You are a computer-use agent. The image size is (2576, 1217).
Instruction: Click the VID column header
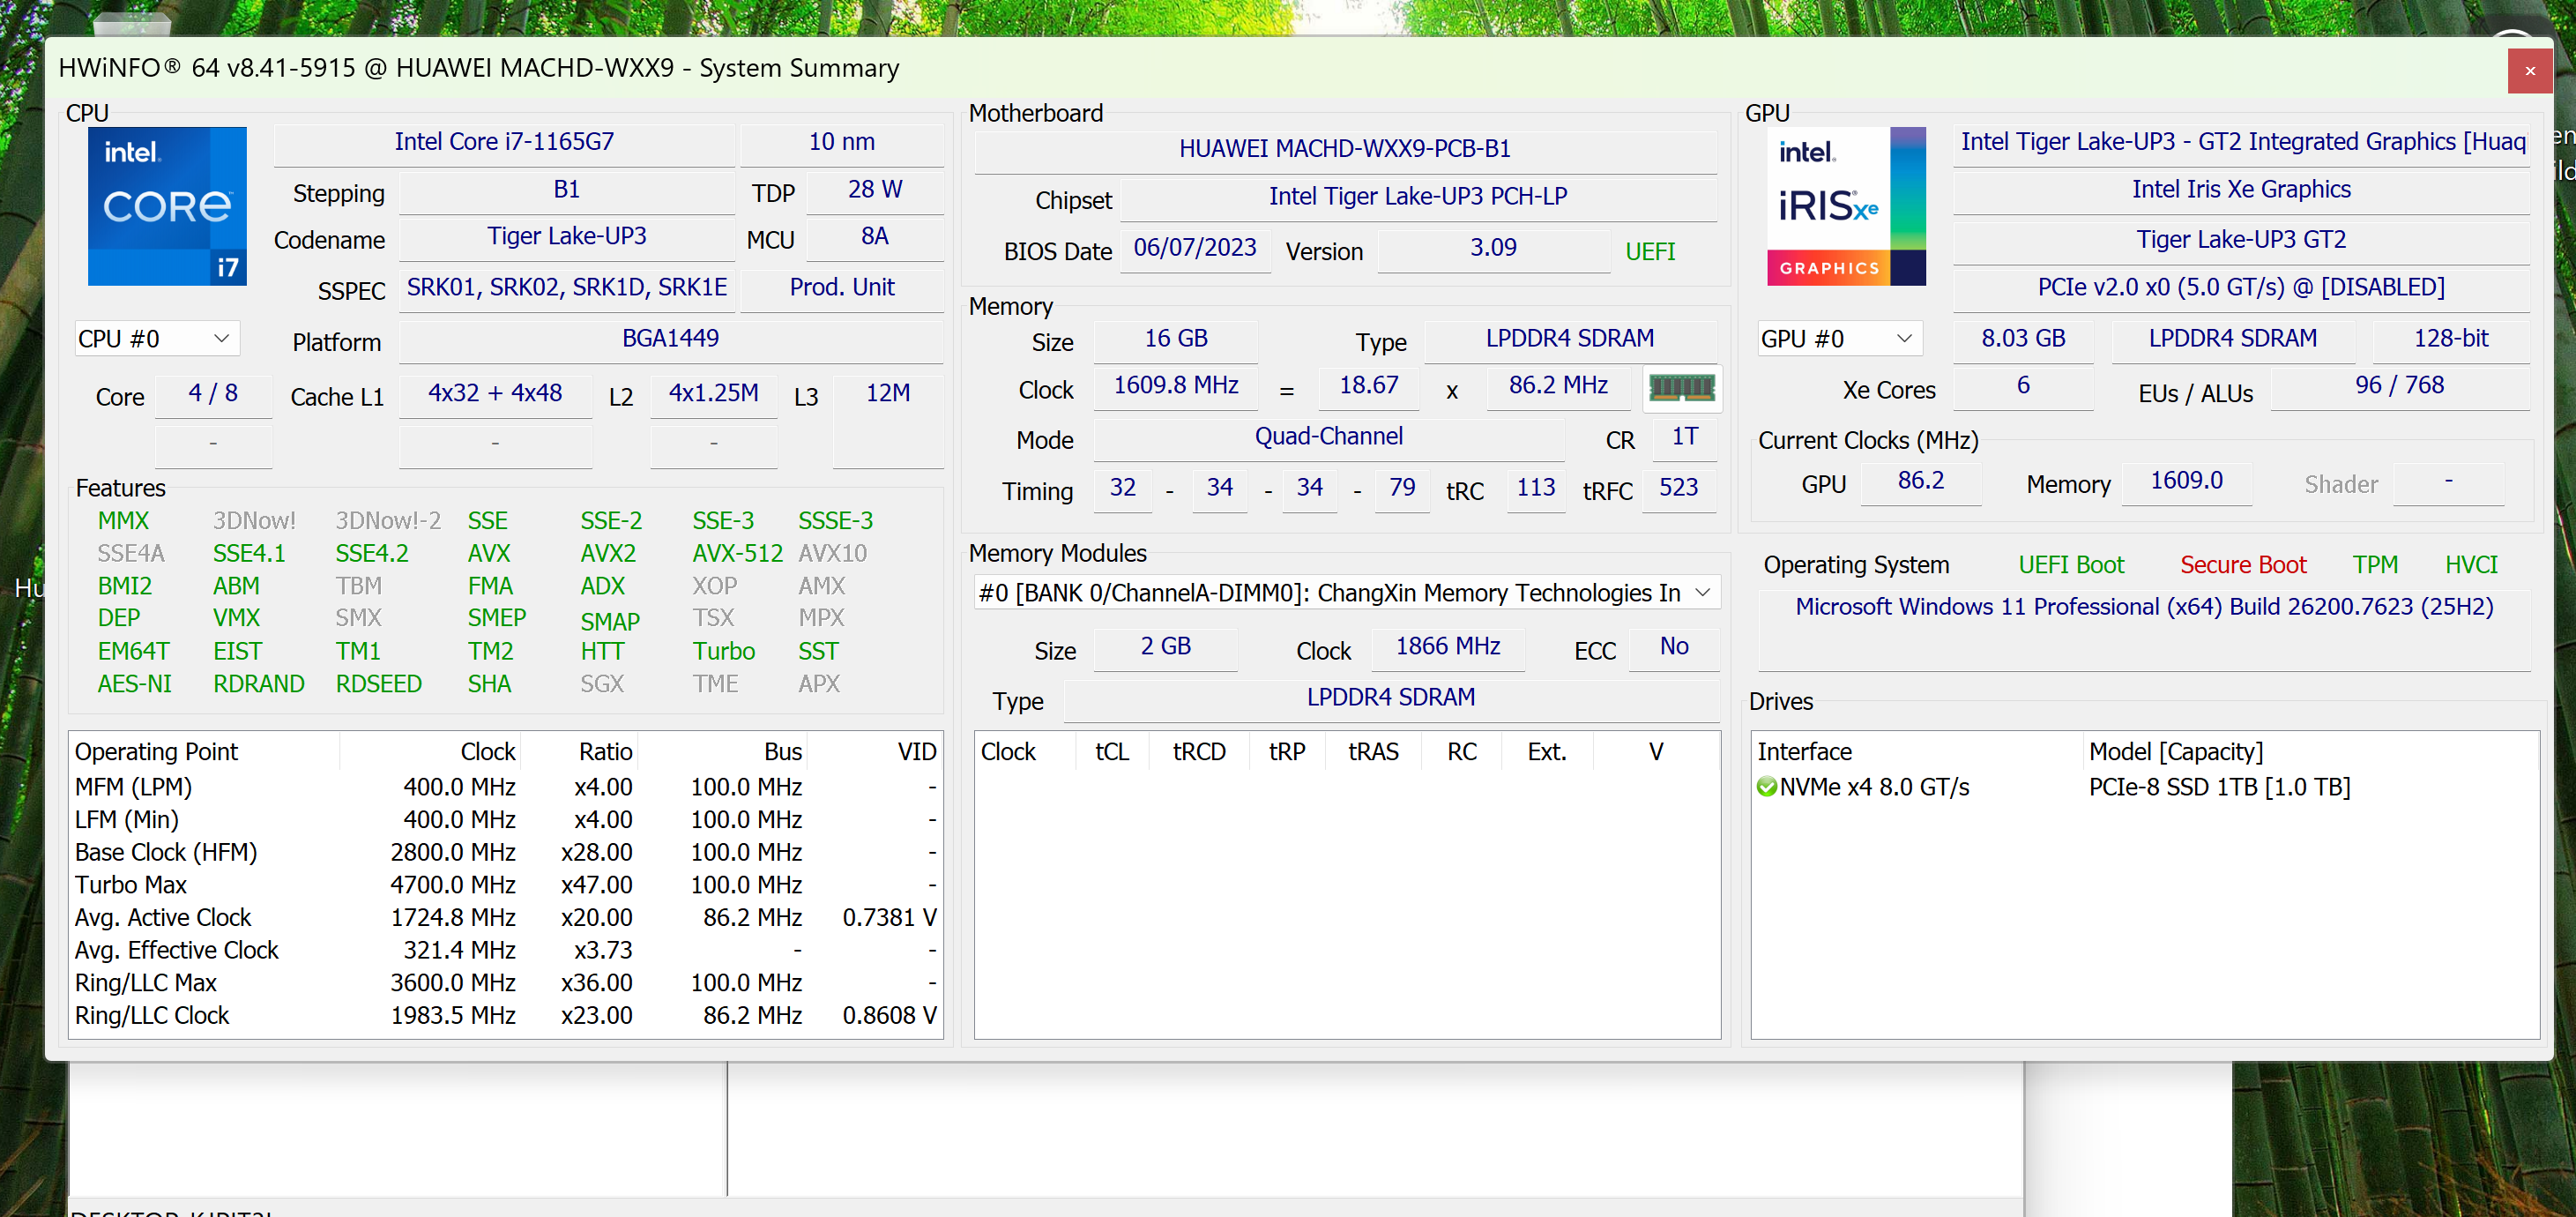click(x=874, y=751)
